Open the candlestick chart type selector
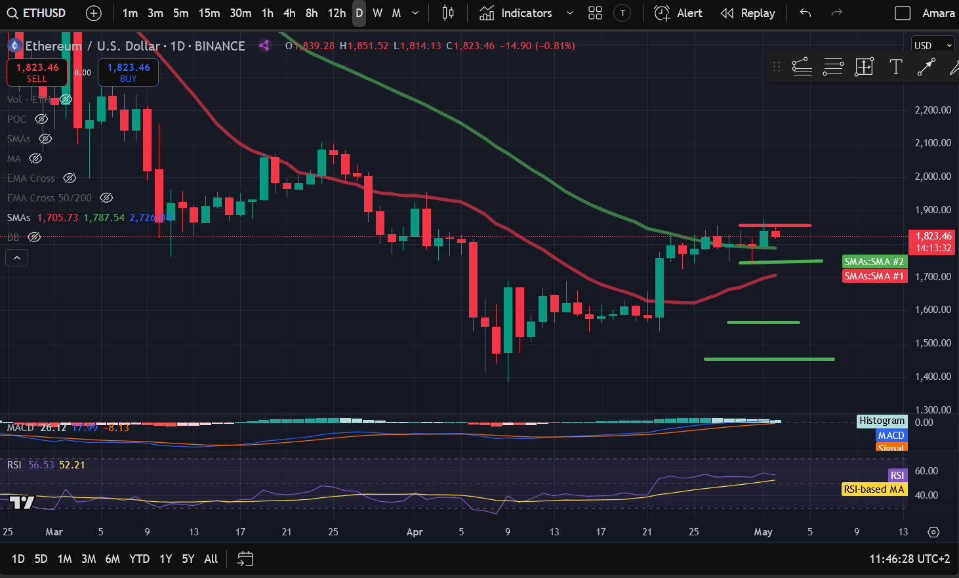 point(448,13)
